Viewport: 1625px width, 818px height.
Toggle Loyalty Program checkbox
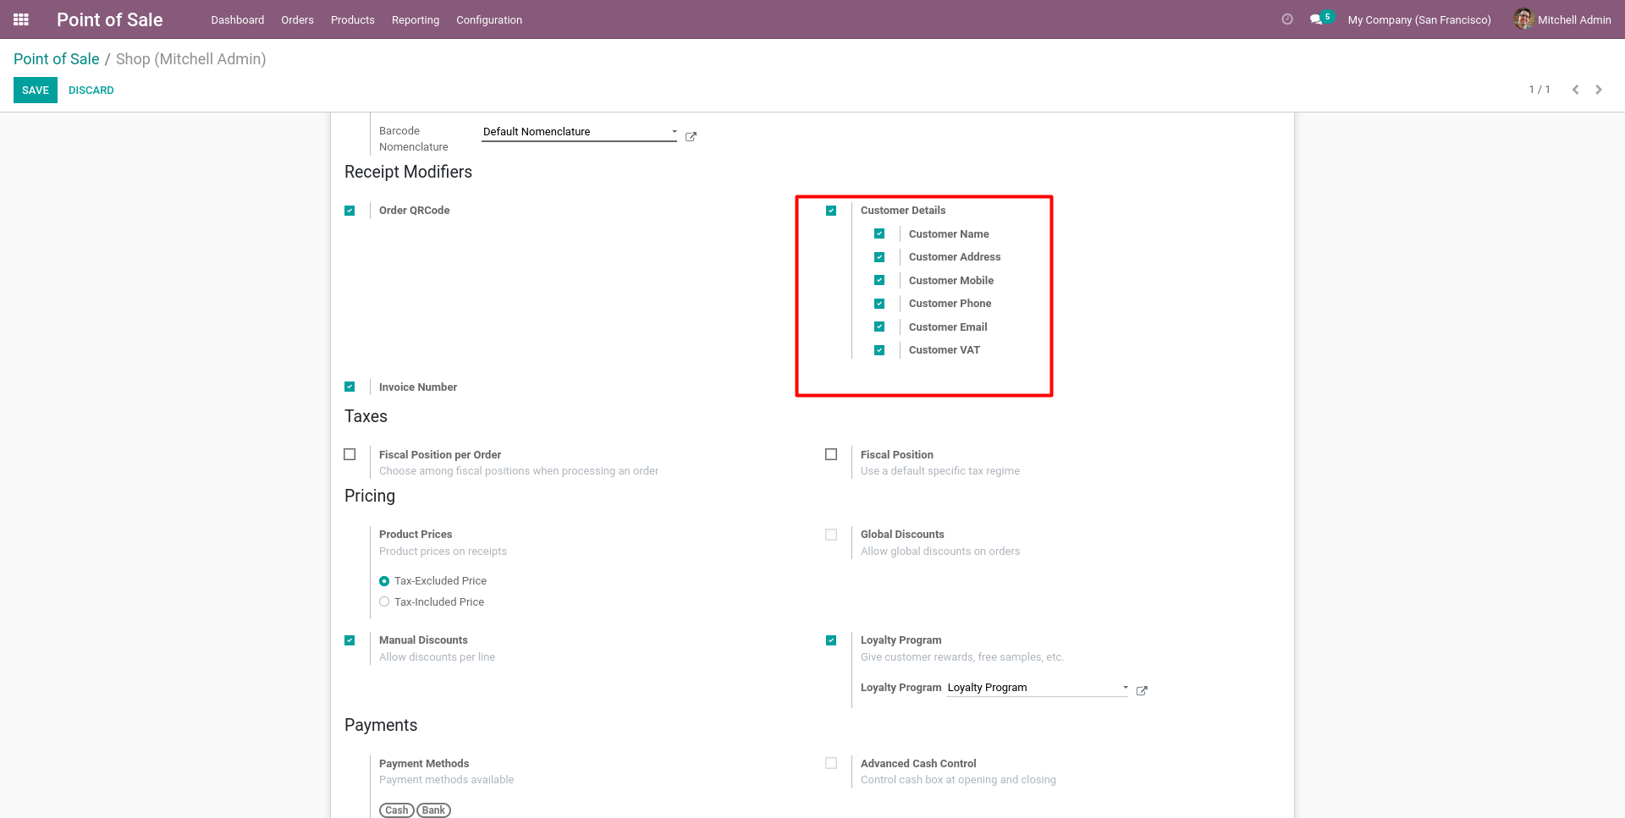(831, 640)
